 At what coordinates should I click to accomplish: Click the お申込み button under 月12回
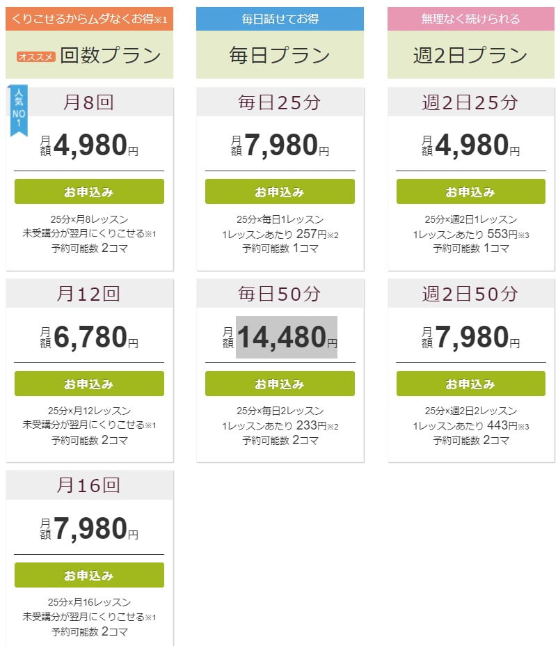click(x=88, y=384)
